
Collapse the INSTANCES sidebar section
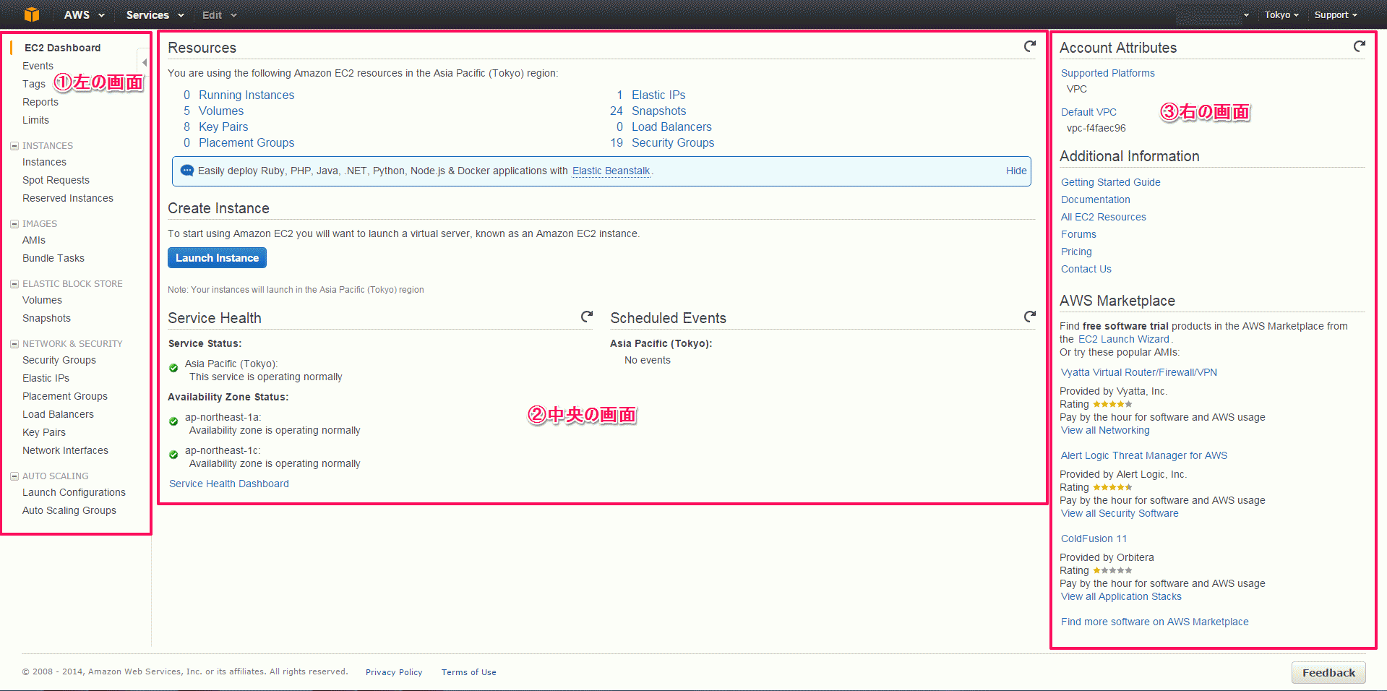click(14, 146)
